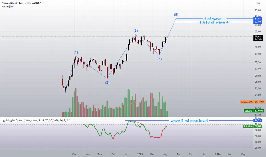
Task: Click the '1 of wave 1' annotation text
Action: [x=214, y=19]
